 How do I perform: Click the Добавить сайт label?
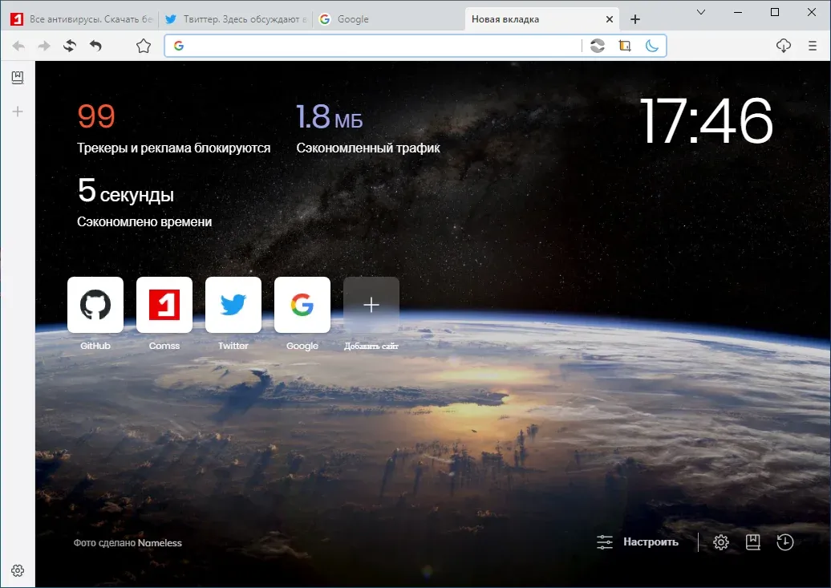click(371, 347)
